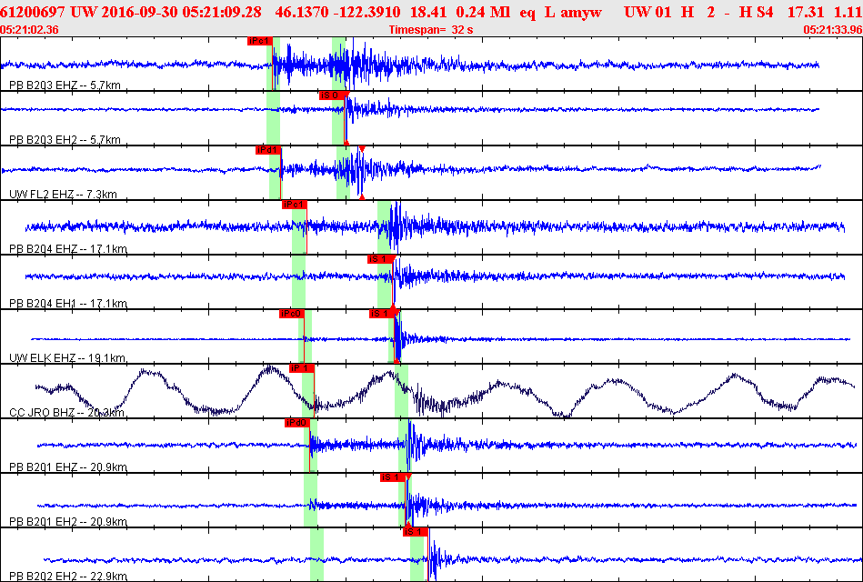Click the station label 'PB B203 EH2 -- 5.7km'
This screenshot has height=582, width=863.
65,140
